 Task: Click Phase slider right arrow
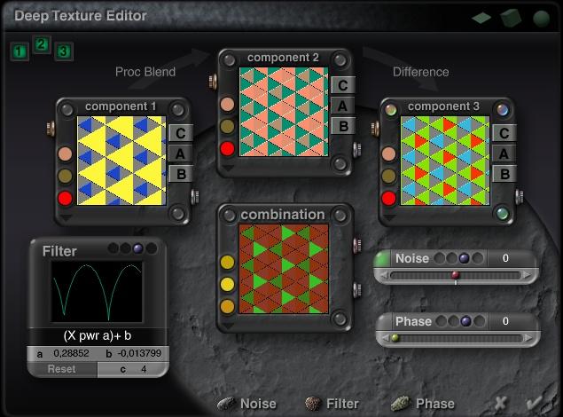[x=528, y=338]
